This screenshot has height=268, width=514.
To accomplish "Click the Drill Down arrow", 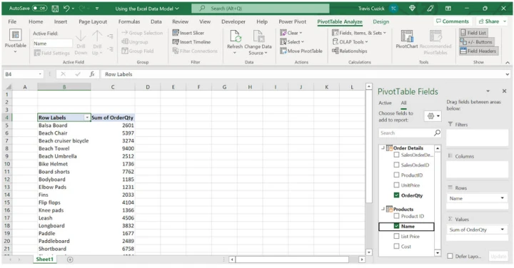I will click(81, 43).
